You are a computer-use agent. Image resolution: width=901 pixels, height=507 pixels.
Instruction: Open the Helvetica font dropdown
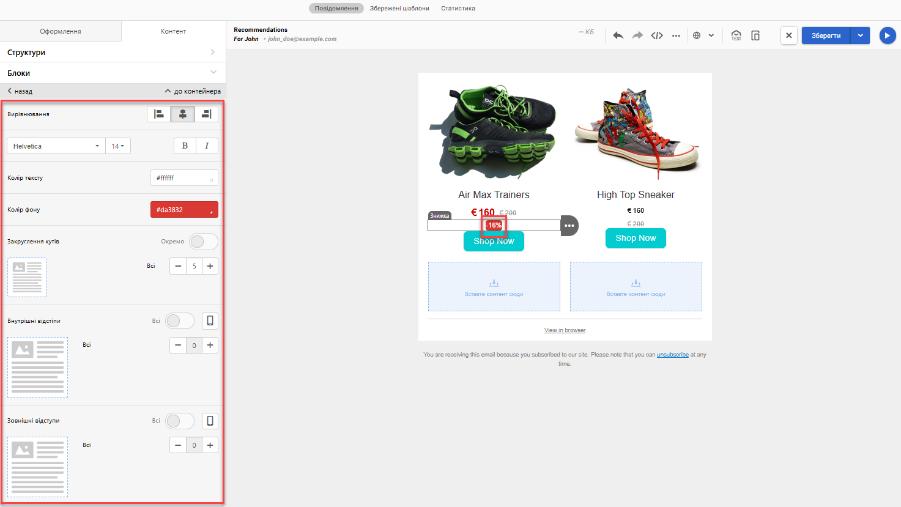pos(56,146)
